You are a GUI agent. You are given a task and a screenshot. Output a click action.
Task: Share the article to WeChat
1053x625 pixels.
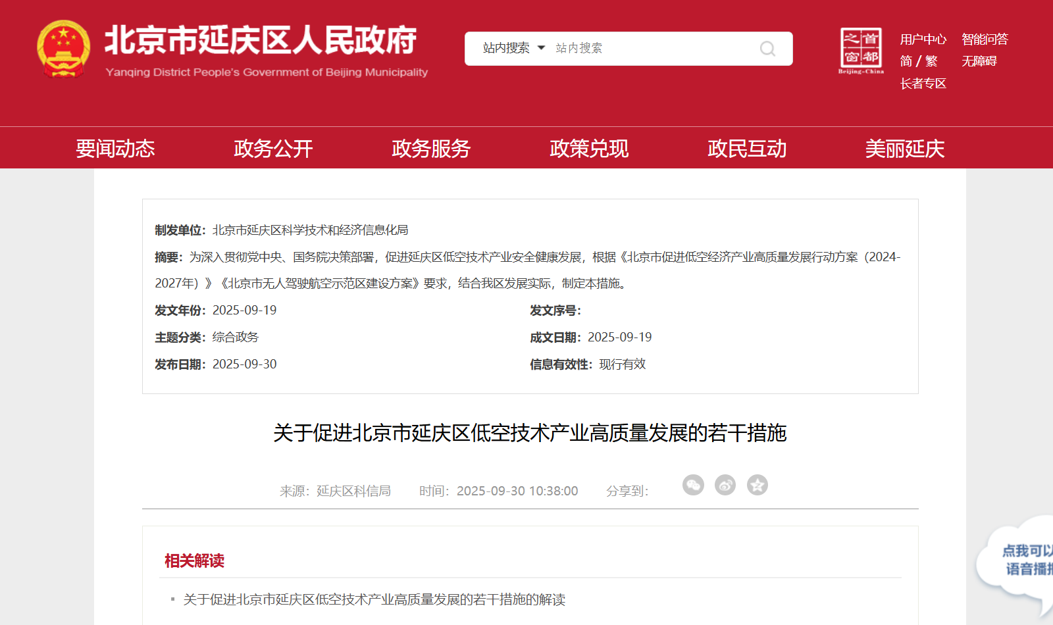[693, 485]
